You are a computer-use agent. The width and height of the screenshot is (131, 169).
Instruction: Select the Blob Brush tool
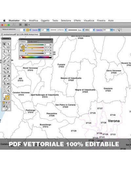4,61
